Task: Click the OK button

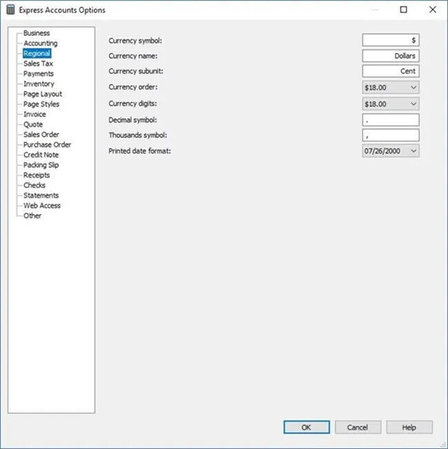Action: click(x=307, y=427)
